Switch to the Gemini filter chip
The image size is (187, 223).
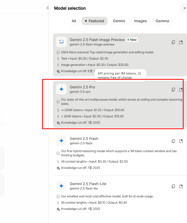pos(119,21)
